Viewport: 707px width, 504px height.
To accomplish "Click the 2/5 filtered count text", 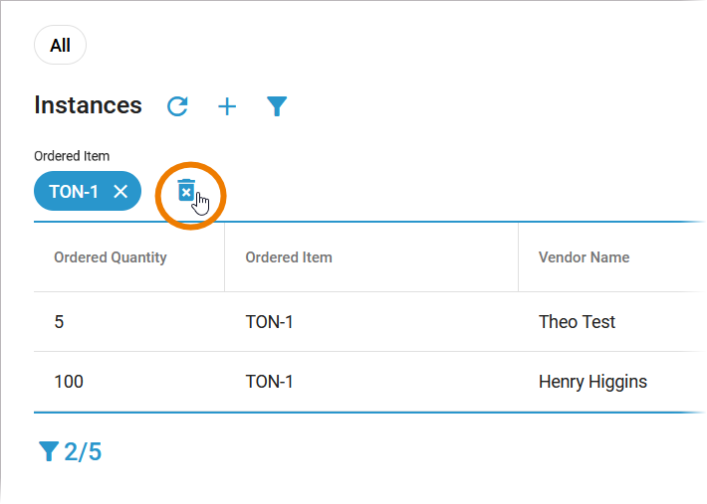I will (83, 452).
